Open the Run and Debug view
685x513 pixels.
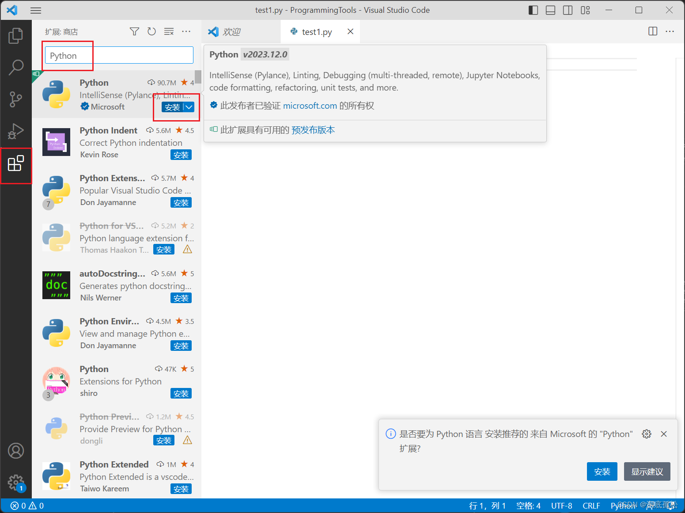coord(16,131)
